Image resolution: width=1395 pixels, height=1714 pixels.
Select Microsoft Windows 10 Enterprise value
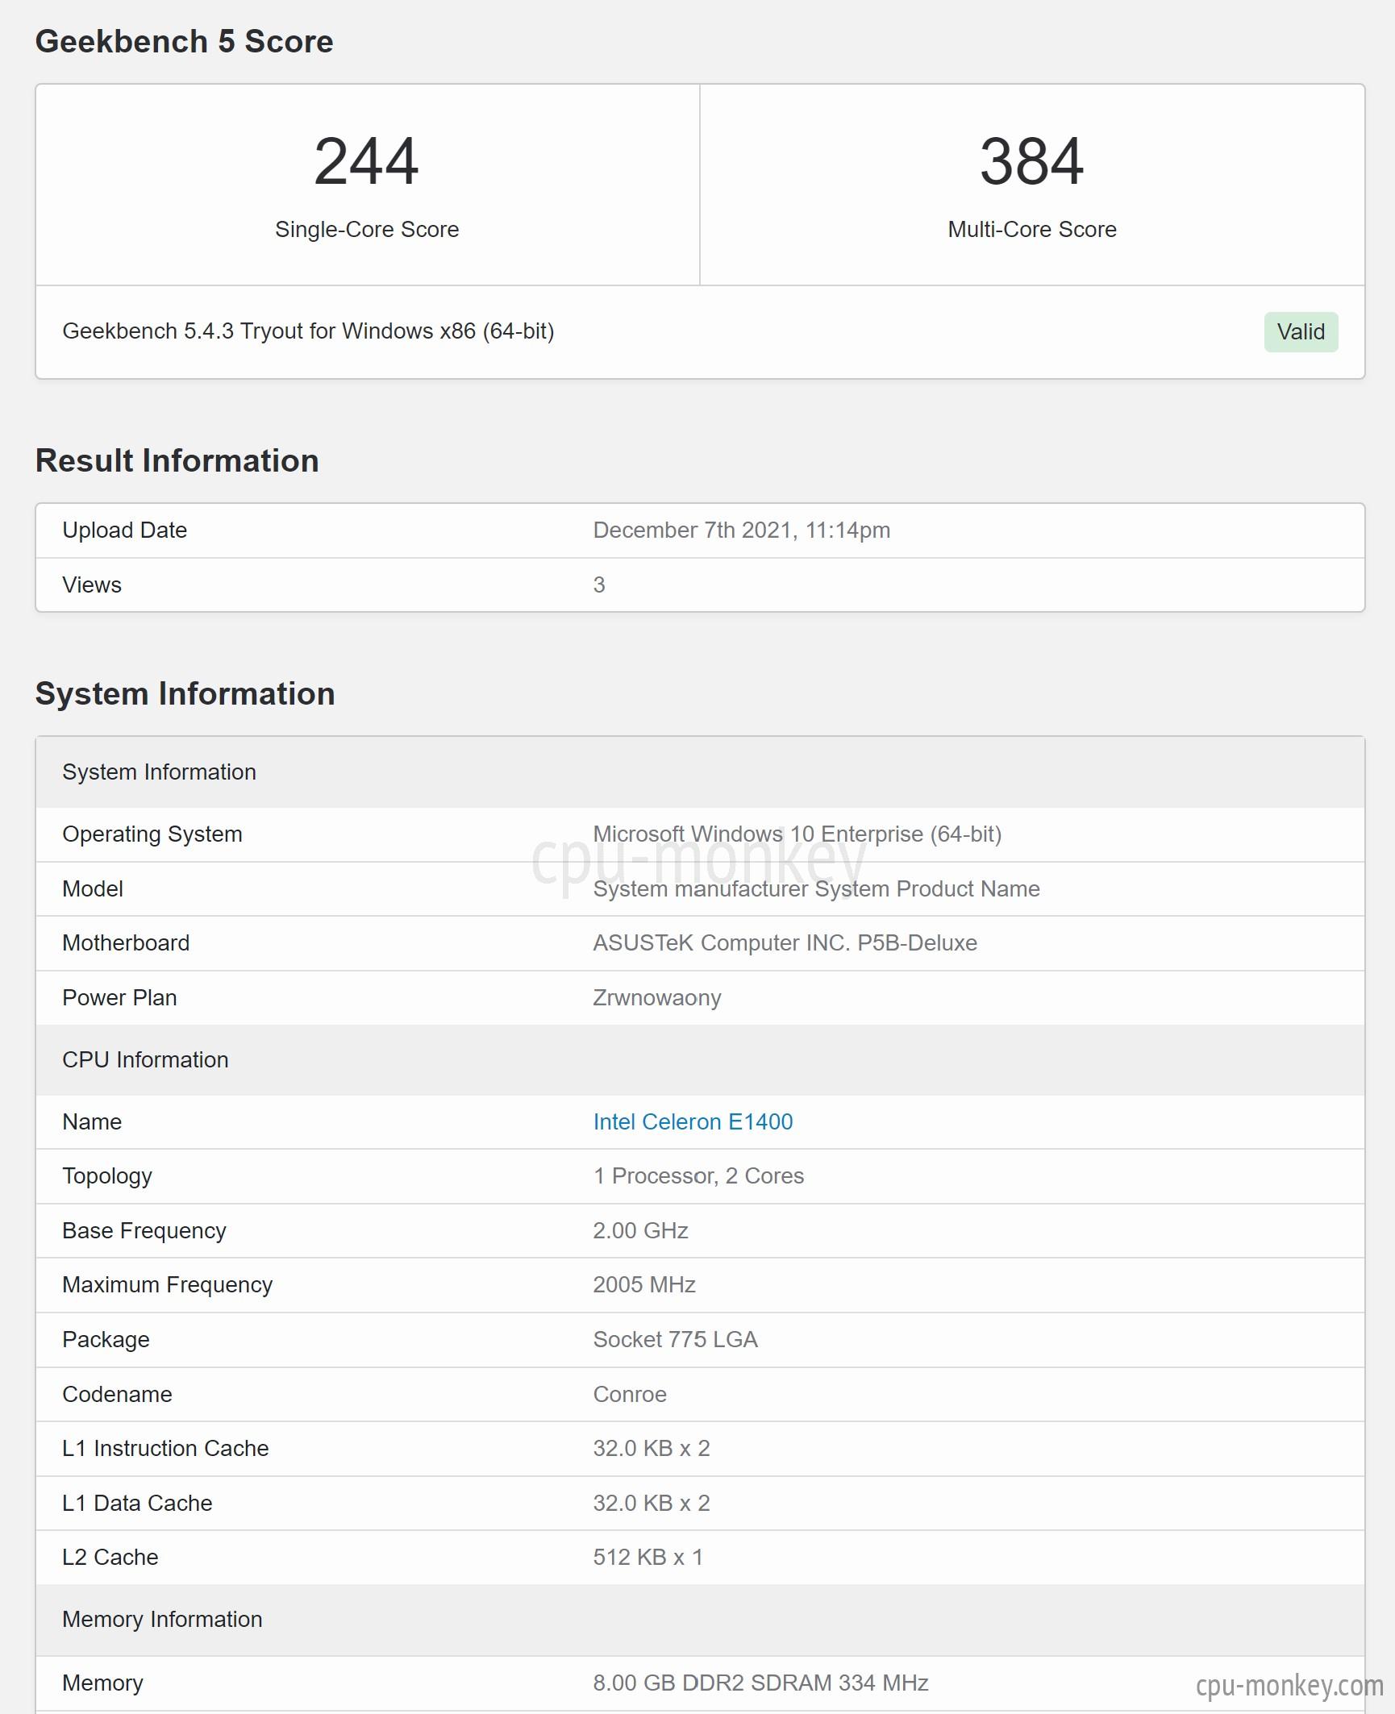click(797, 834)
